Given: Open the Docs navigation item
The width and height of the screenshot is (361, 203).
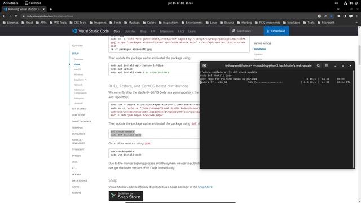Looking at the screenshot, I should (117, 32).
